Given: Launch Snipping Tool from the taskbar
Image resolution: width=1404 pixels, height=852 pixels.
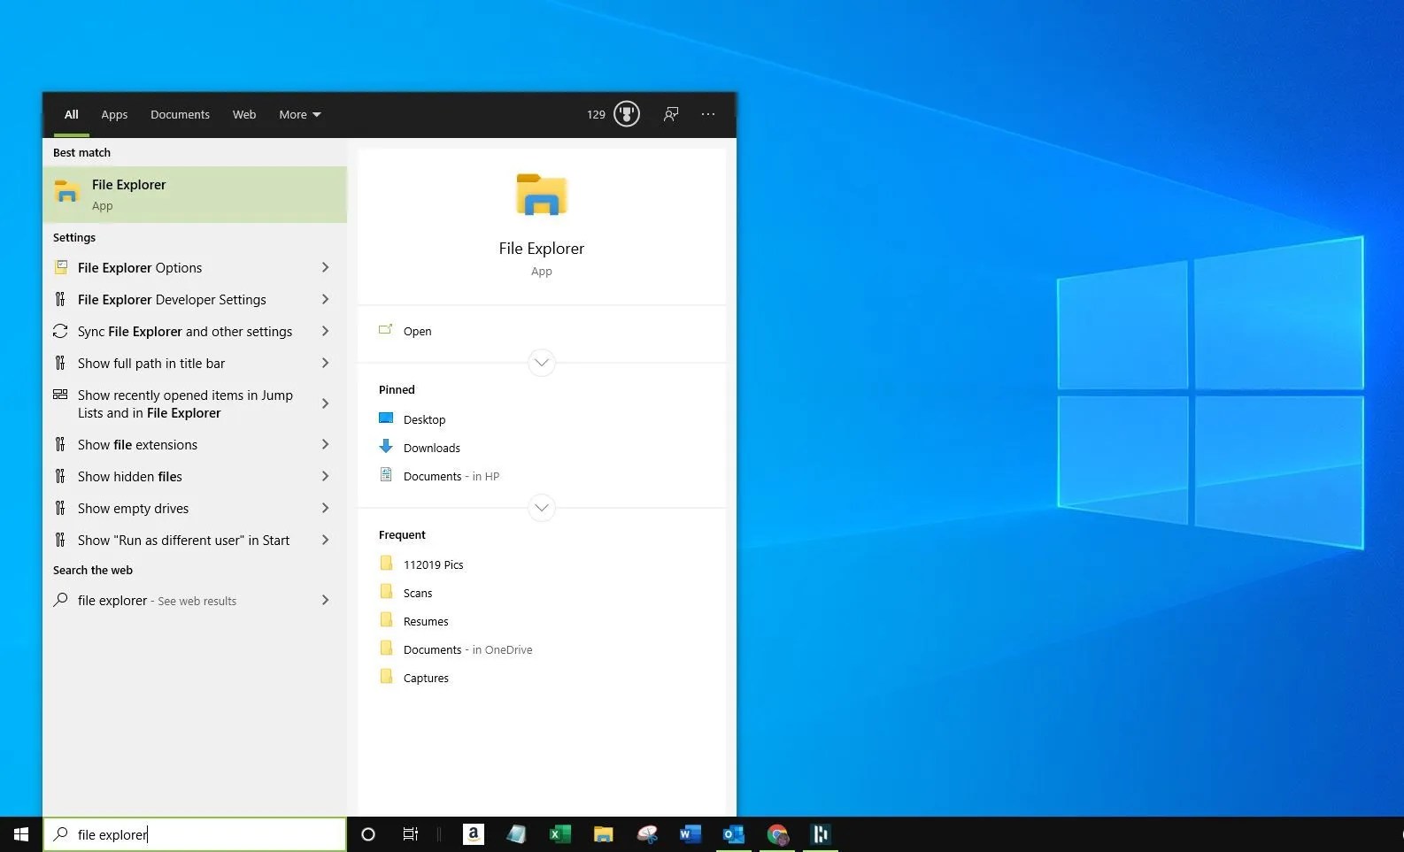Looking at the screenshot, I should (647, 834).
